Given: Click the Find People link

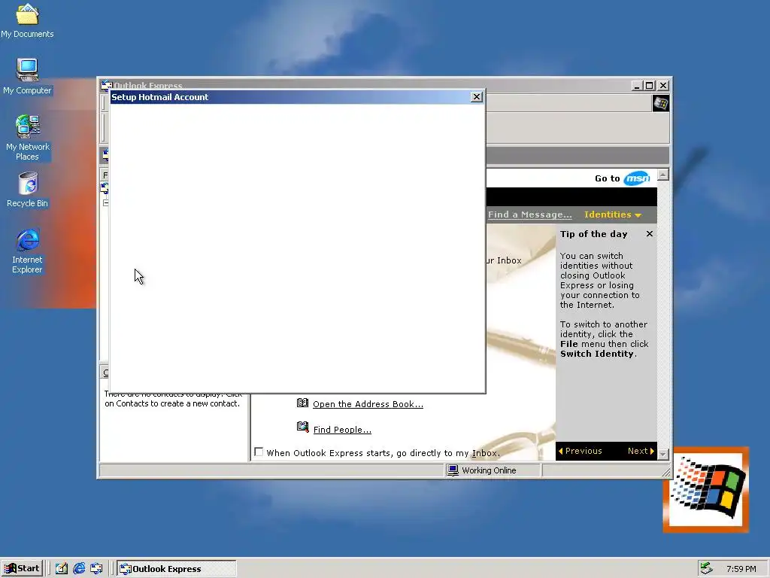Looking at the screenshot, I should [x=342, y=430].
